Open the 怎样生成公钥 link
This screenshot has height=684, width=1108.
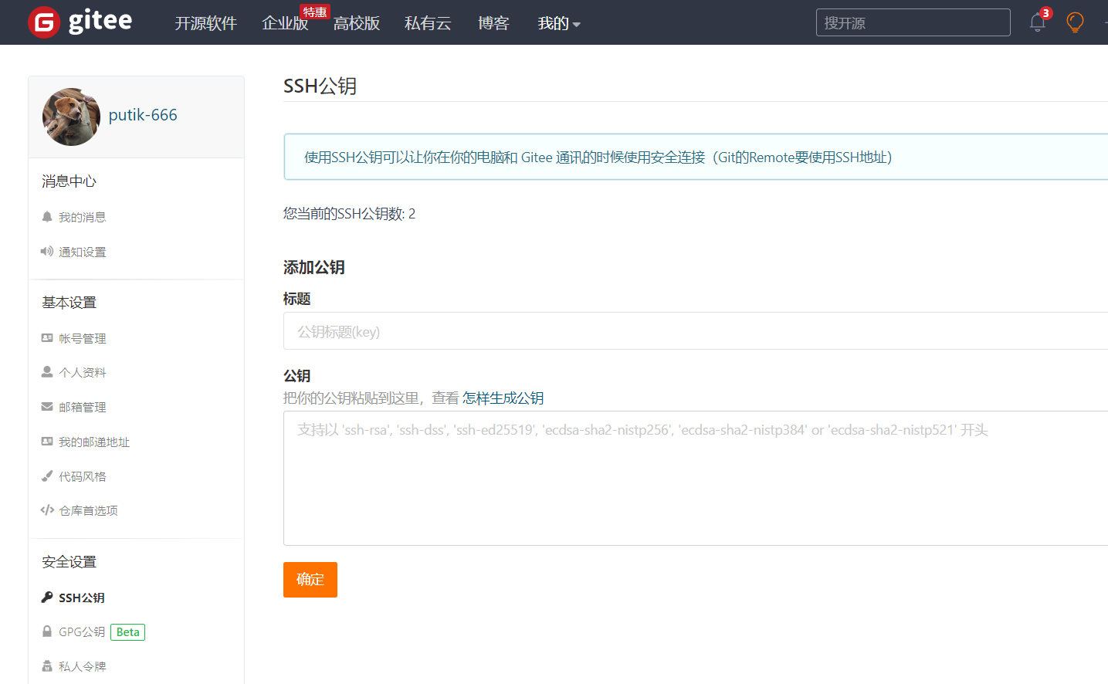tap(503, 398)
